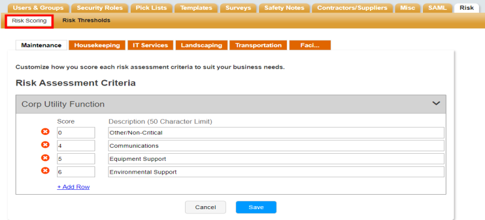This screenshot has height=220, width=485.
Task: Collapse the Corp Utility Function section
Action: click(436, 104)
